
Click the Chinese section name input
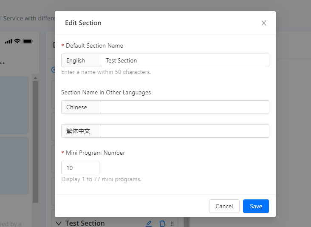pyautogui.click(x=184, y=107)
